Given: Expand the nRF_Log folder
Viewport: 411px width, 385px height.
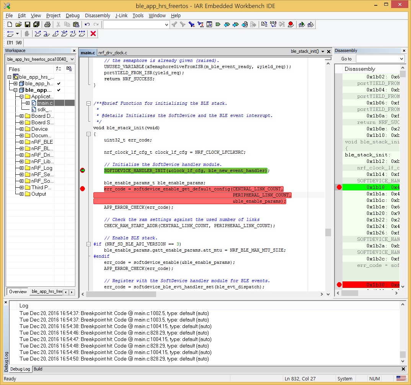Looking at the screenshot, I should [x=21, y=168].
